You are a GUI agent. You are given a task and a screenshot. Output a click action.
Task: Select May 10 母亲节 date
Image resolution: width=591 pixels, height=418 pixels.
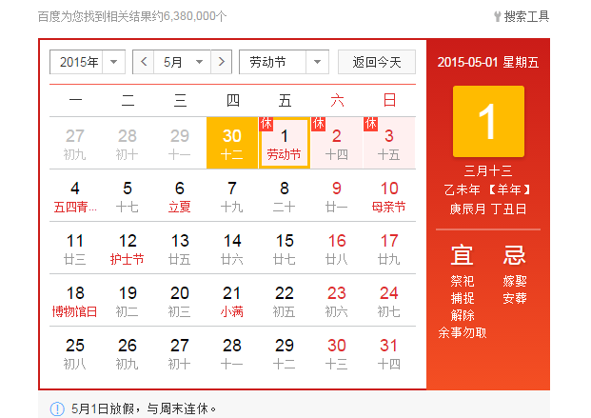tap(389, 195)
